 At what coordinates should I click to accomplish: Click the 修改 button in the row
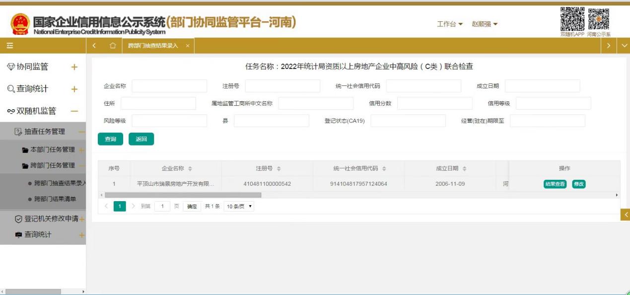tap(579, 184)
